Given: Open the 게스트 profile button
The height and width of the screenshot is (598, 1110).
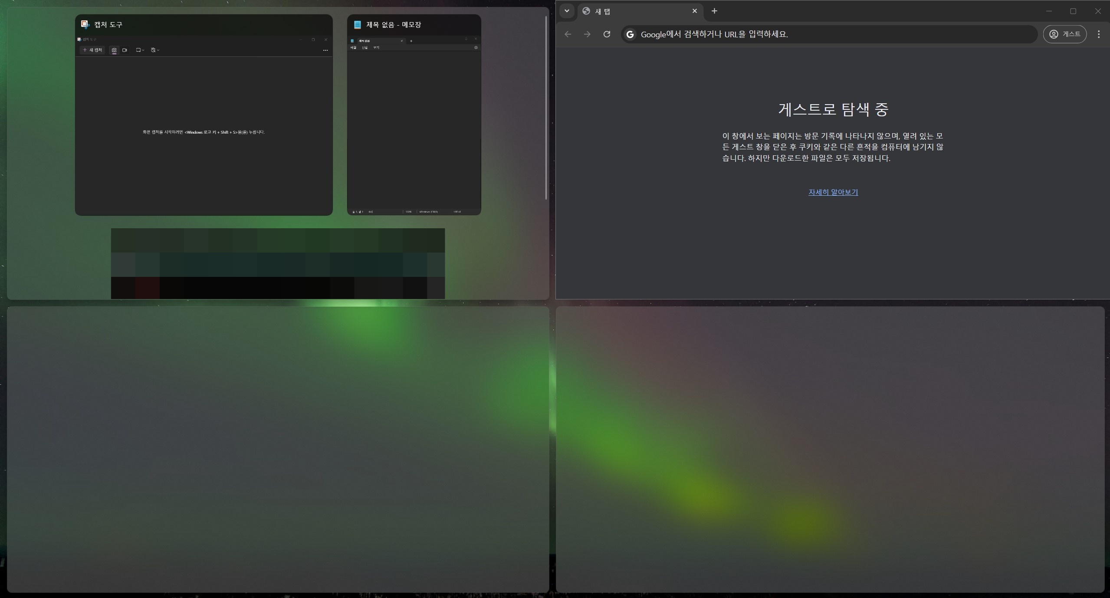Looking at the screenshot, I should (x=1064, y=34).
